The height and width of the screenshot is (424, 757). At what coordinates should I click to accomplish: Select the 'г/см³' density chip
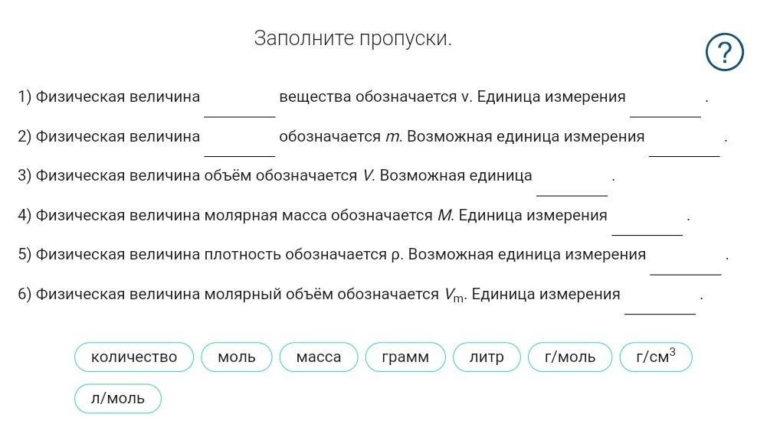656,357
